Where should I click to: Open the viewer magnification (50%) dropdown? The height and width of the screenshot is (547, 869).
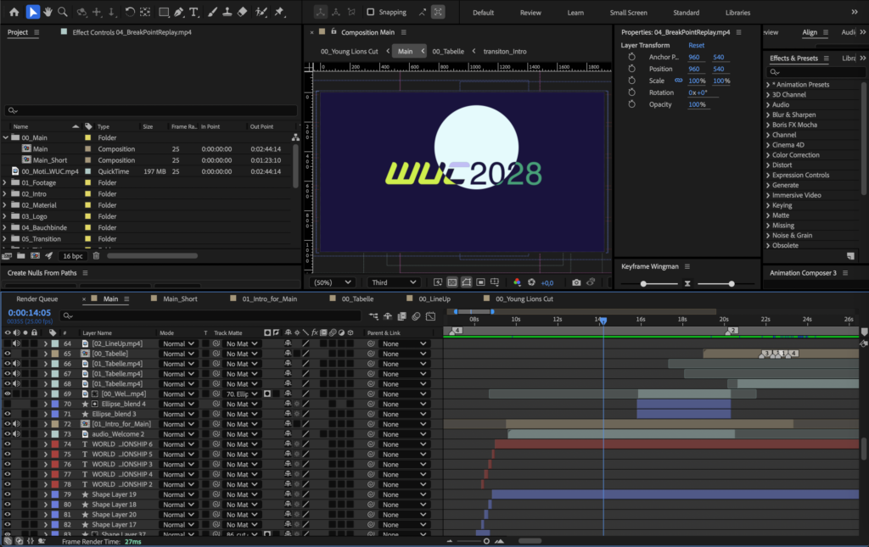click(333, 282)
